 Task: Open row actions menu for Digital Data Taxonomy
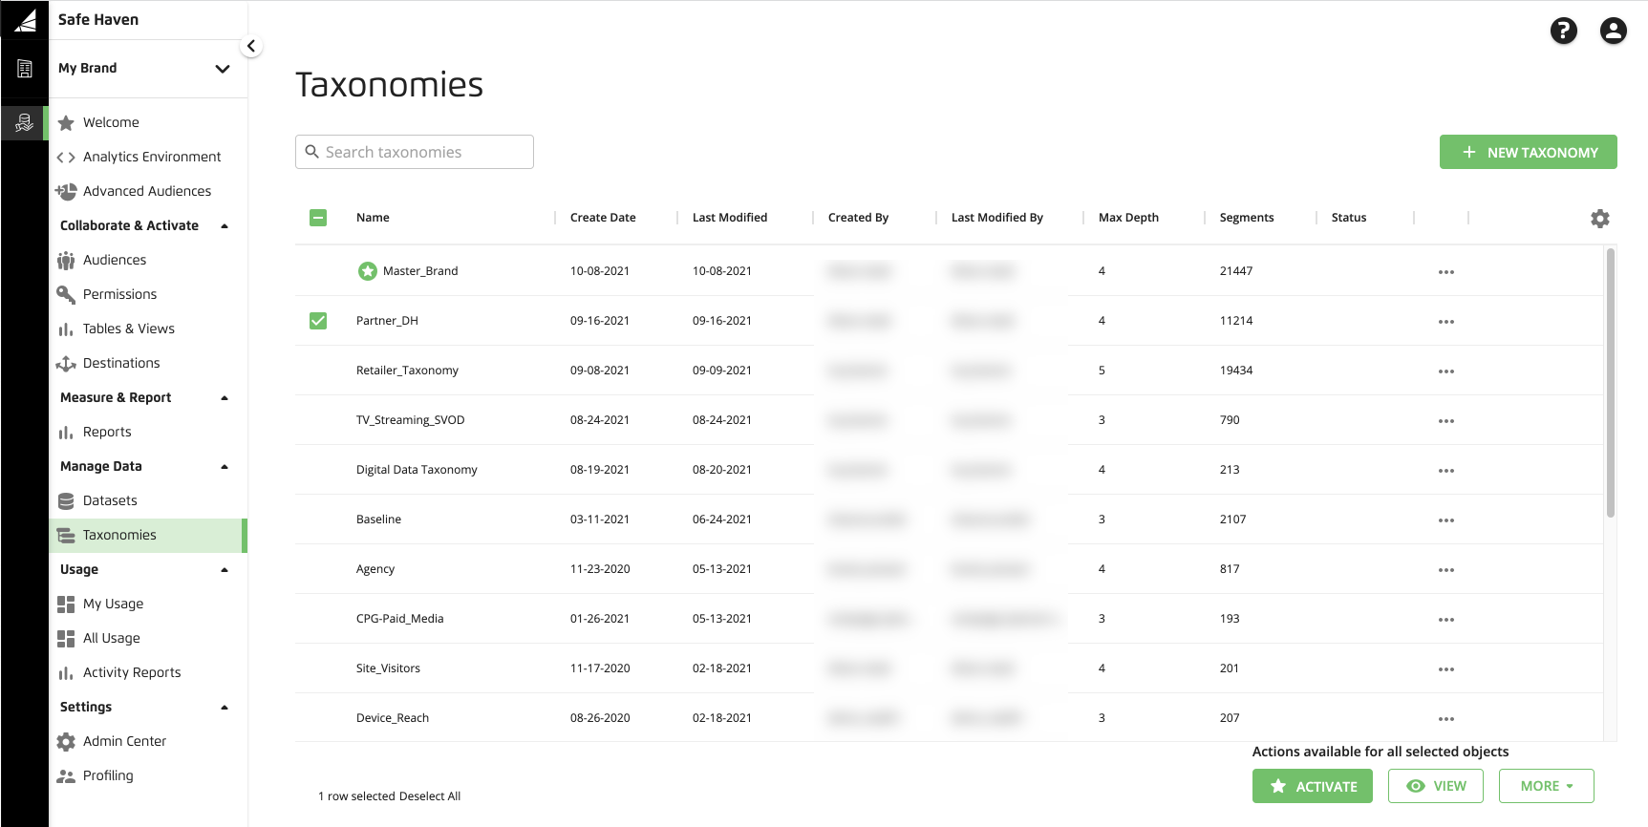(x=1445, y=471)
